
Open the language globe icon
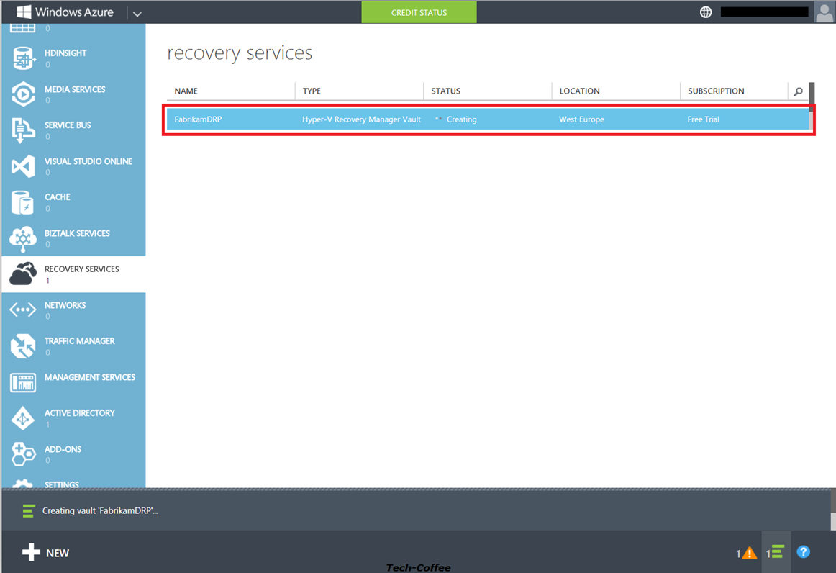(x=705, y=12)
